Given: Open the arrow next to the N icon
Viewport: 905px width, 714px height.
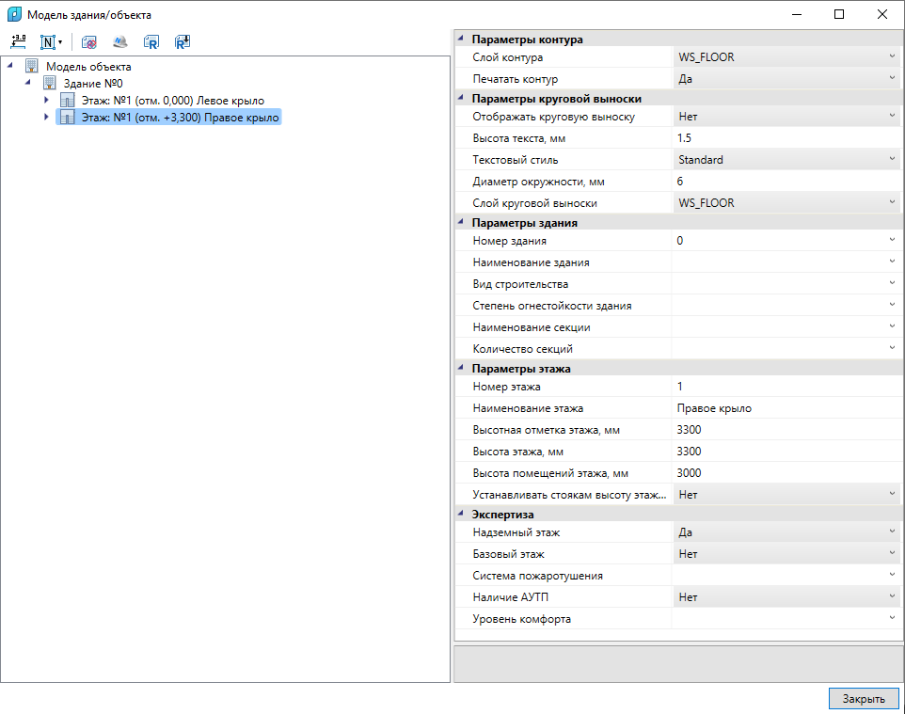Looking at the screenshot, I should tap(60, 41).
